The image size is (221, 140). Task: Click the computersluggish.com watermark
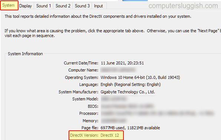tap(183, 6)
